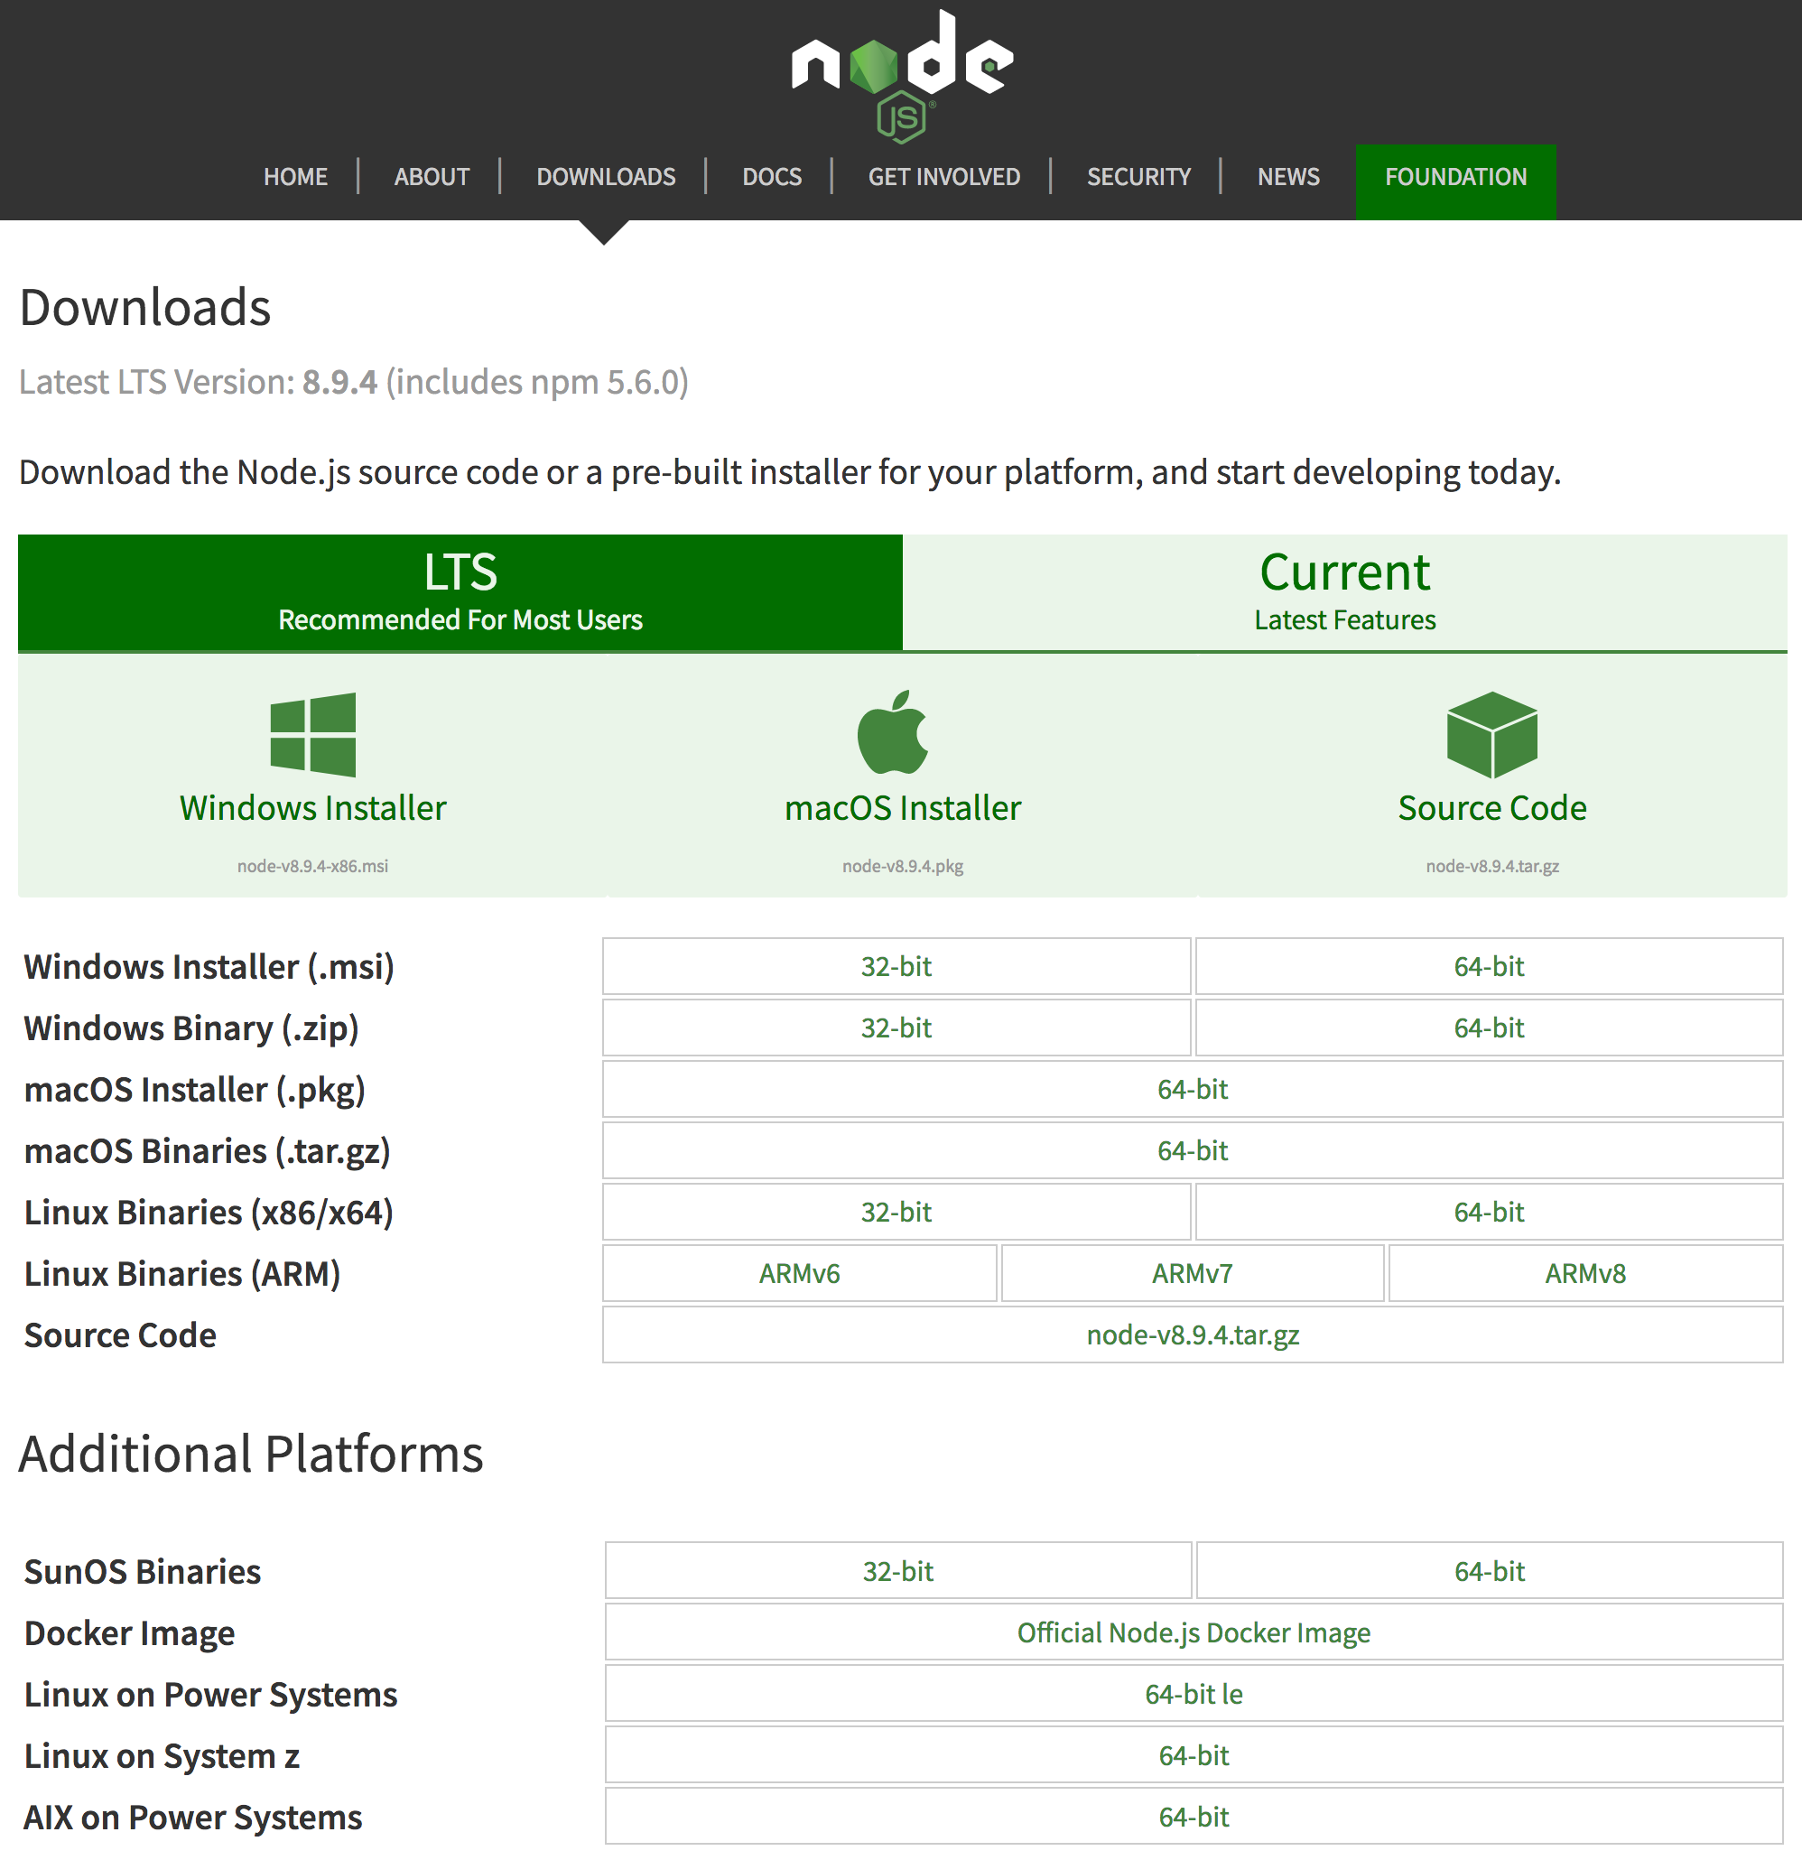Open the GET INVOLVED navigation link
The height and width of the screenshot is (1860, 1802).
pyautogui.click(x=943, y=176)
